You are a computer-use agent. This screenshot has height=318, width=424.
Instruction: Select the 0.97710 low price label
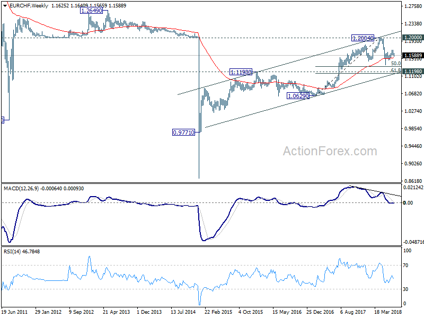click(x=183, y=132)
